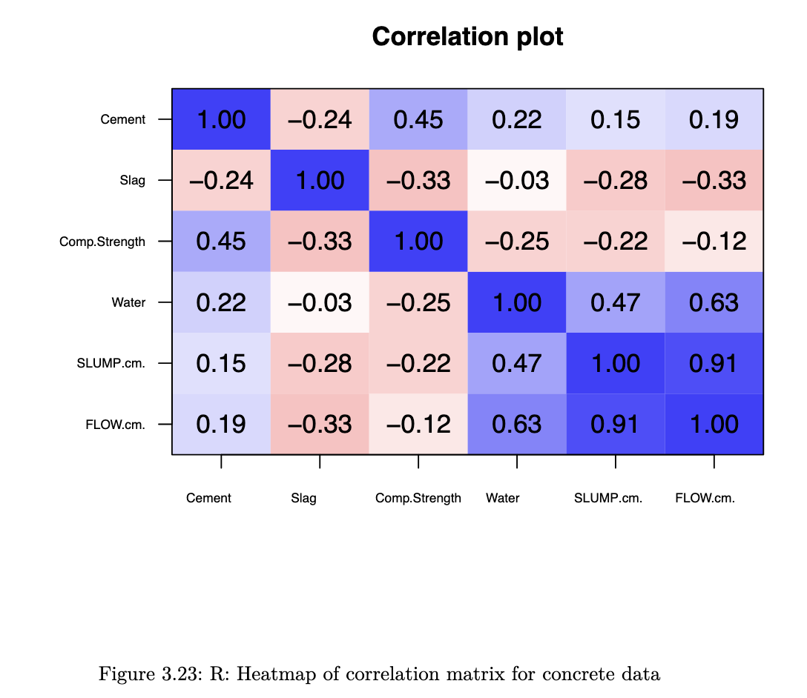Click the 0.22 cell in the Cement row
The image size is (807, 698).
(x=517, y=119)
